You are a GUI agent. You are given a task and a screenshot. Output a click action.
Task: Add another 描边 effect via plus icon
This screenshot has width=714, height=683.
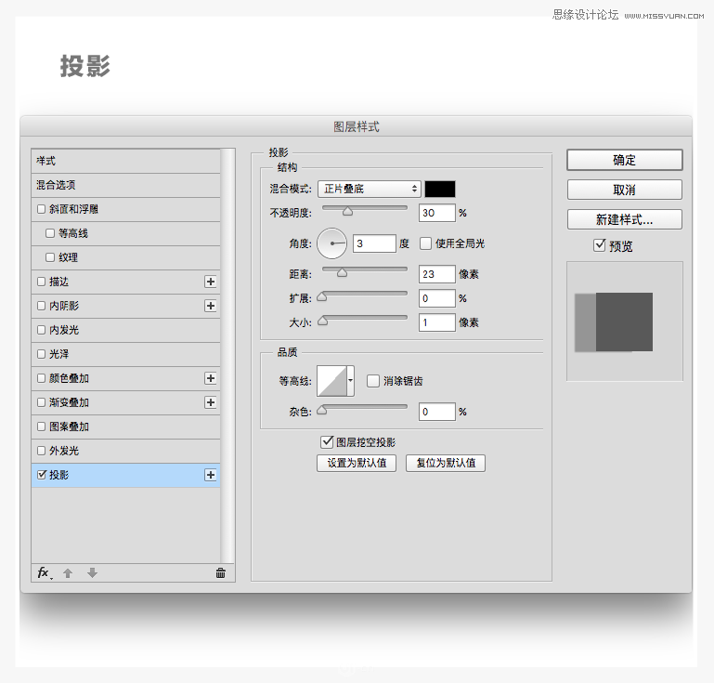click(211, 282)
